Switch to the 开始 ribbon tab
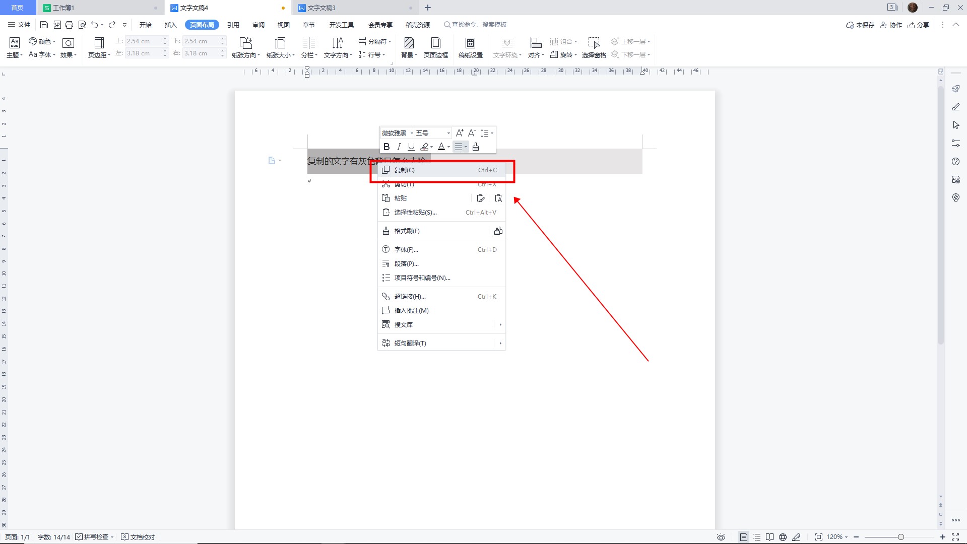Screen dimensions: 967x544 point(146,25)
